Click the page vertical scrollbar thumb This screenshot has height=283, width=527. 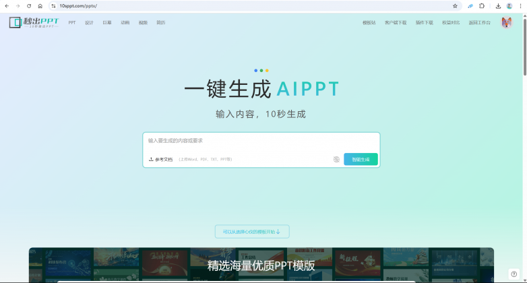[x=525, y=47]
